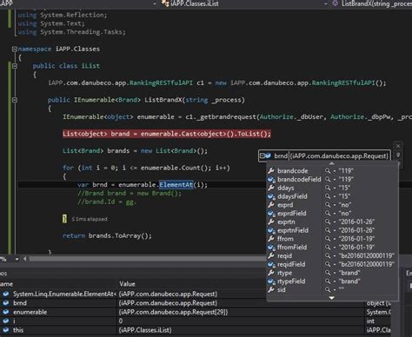Viewport: 412px width, 337px height.
Task: Click the ffromField value "2016-01-19"
Action: 356,248
